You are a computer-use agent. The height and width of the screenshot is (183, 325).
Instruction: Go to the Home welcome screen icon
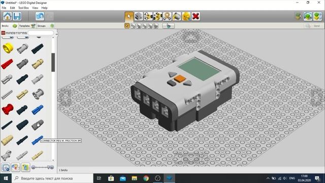[8, 16]
